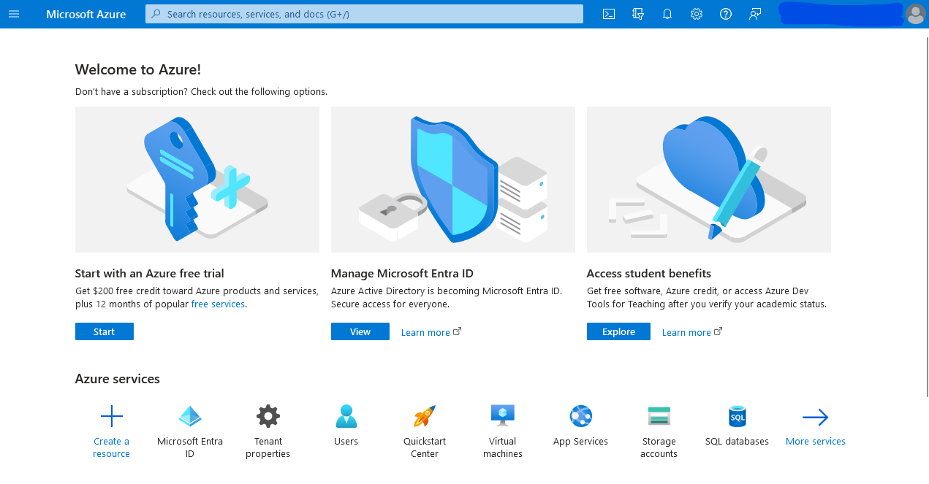Open the account avatar menu
This screenshot has width=929, height=484.
[x=915, y=14]
